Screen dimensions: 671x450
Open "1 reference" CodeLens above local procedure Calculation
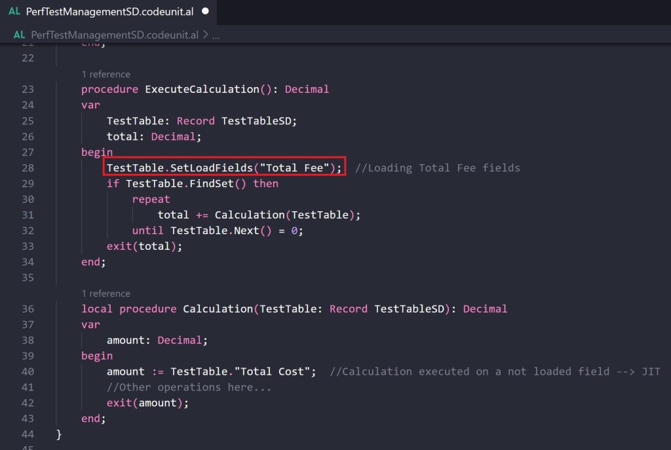pos(105,293)
